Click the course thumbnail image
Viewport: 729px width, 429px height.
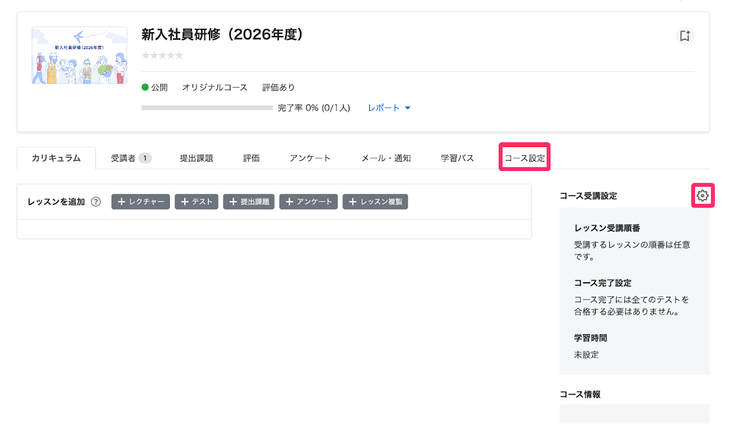[80, 55]
